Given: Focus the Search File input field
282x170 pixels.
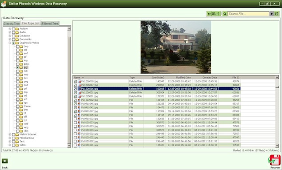Looking at the screenshot, I should (x=248, y=14).
